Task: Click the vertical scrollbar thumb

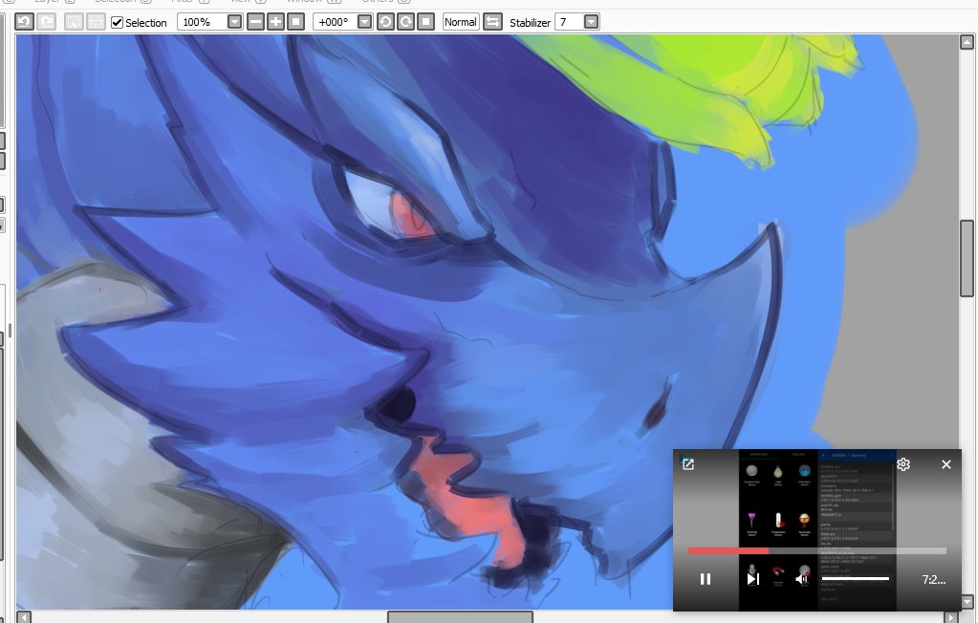Action: [x=967, y=259]
